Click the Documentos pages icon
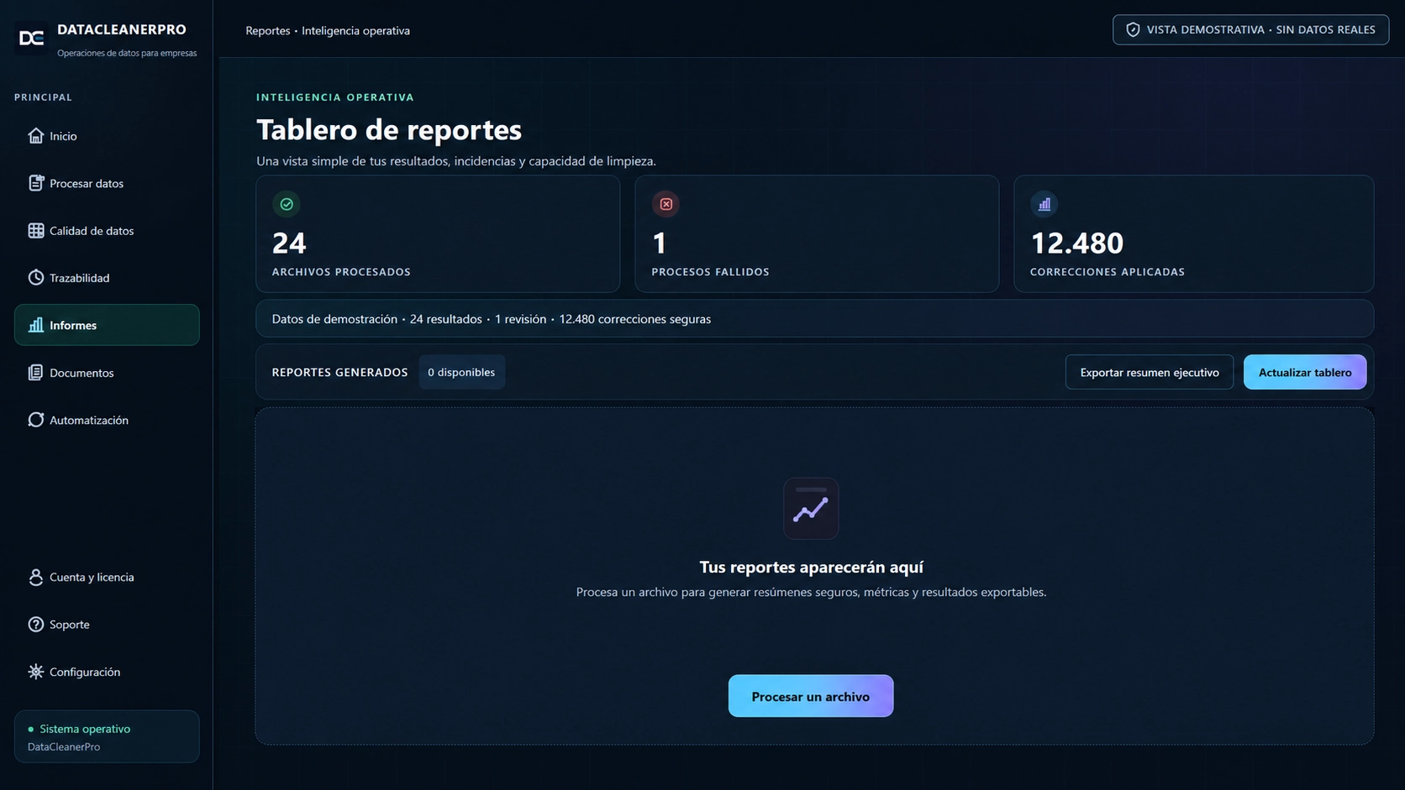 tap(35, 373)
